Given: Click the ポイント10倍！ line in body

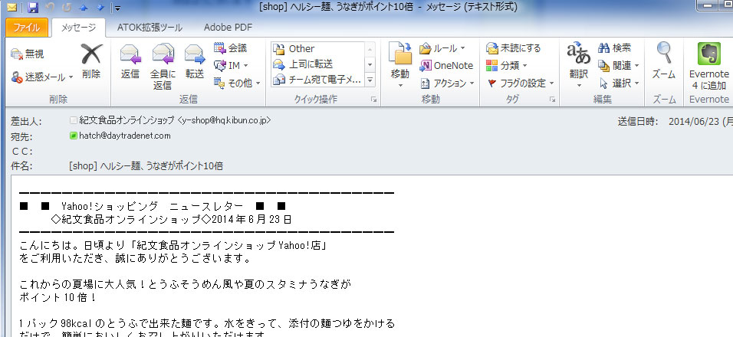Looking at the screenshot, I should pyautogui.click(x=58, y=297).
